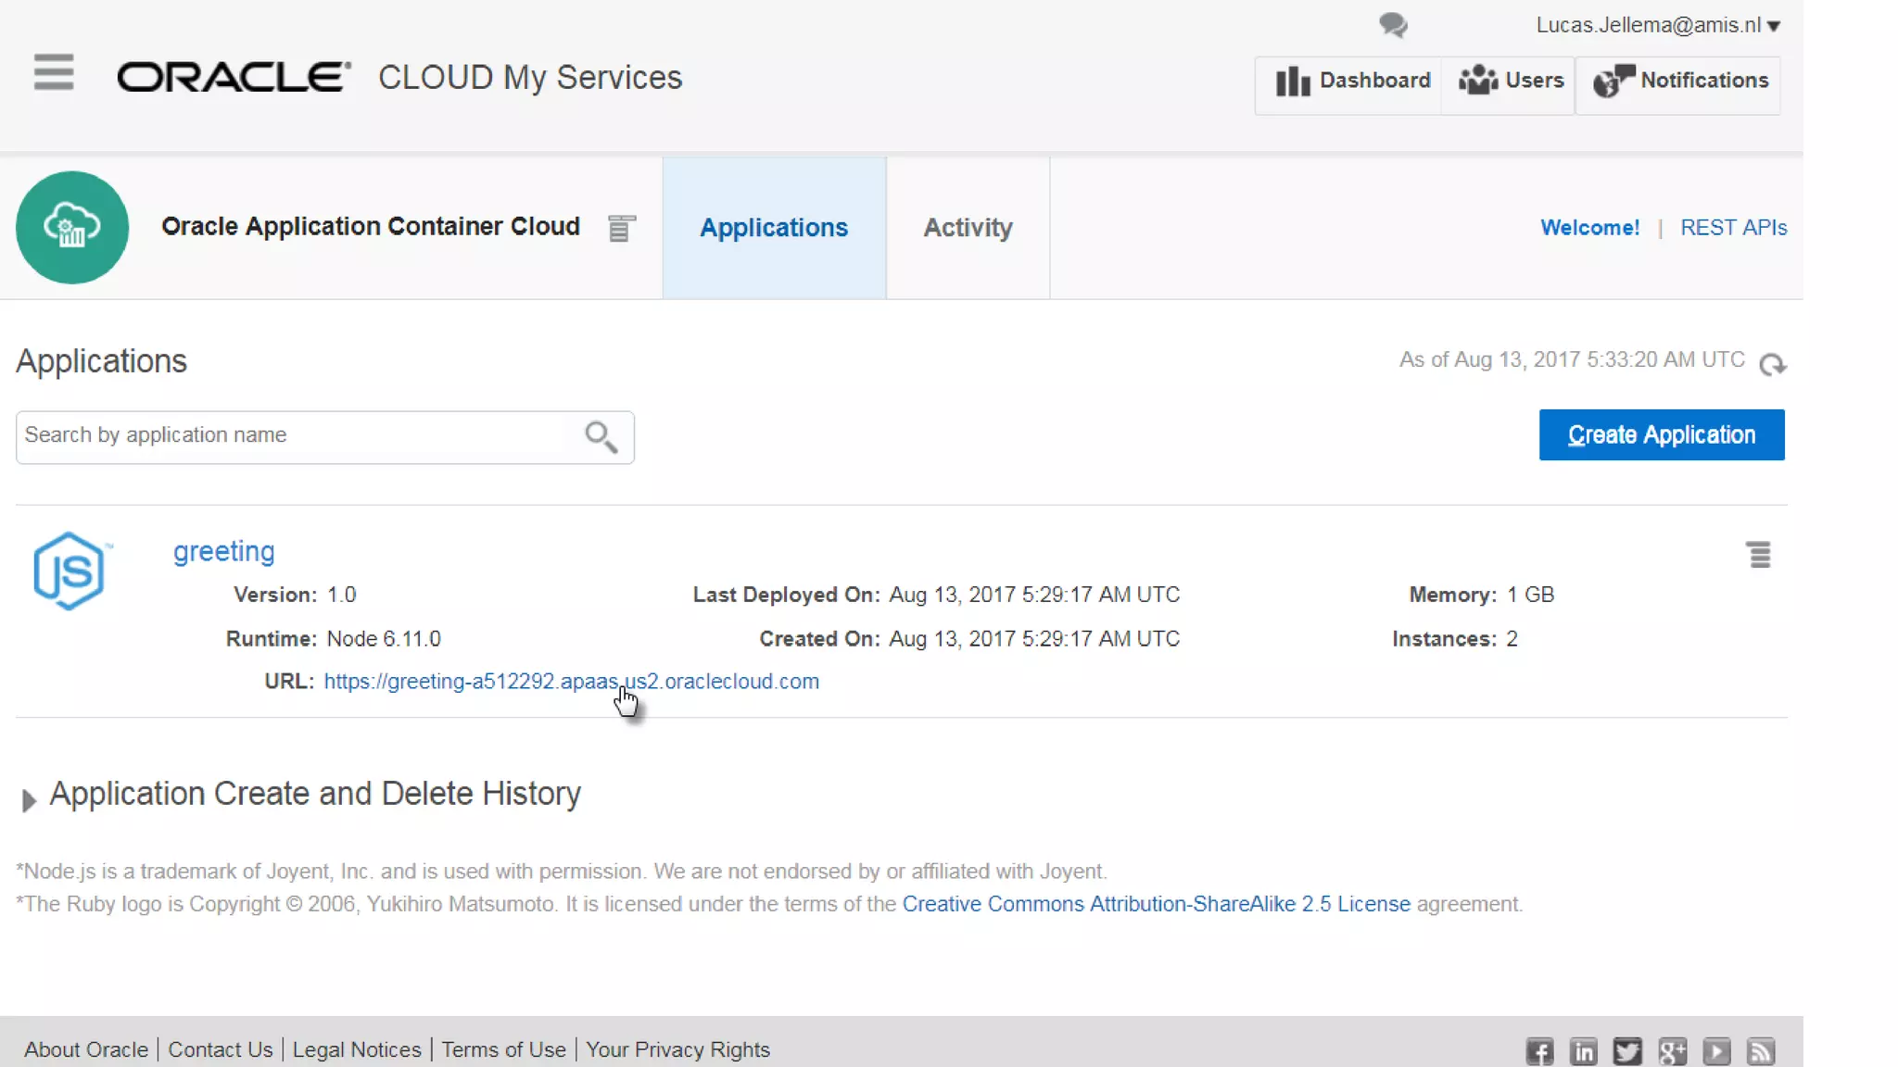The height and width of the screenshot is (1067, 1898).
Task: Click the chat feedback bubble icon
Action: [x=1392, y=25]
